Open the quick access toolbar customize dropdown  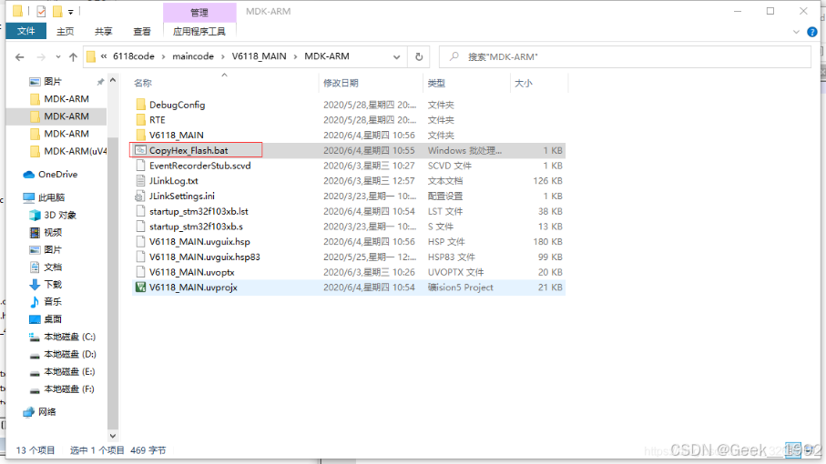71,12
